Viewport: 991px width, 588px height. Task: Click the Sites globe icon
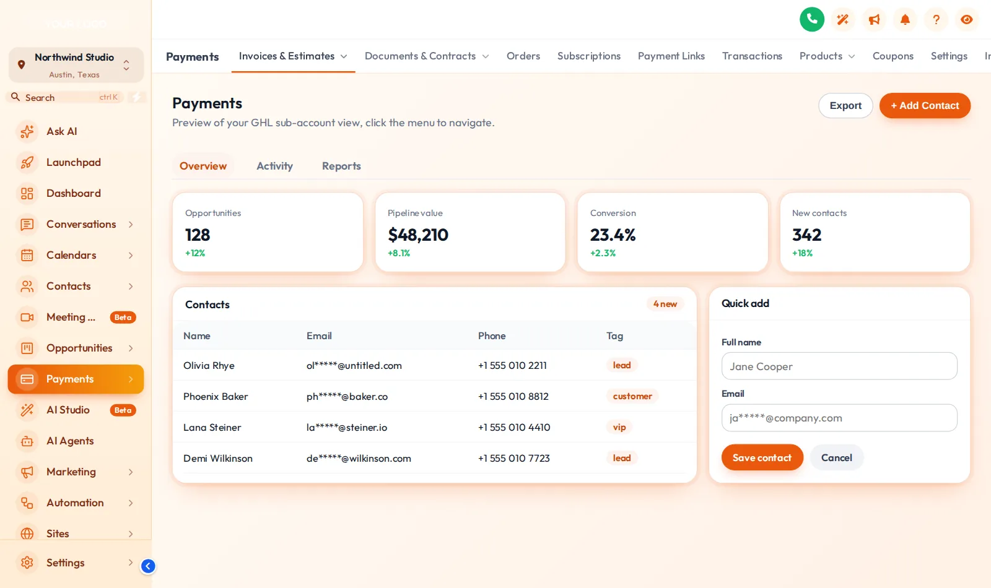click(x=27, y=534)
